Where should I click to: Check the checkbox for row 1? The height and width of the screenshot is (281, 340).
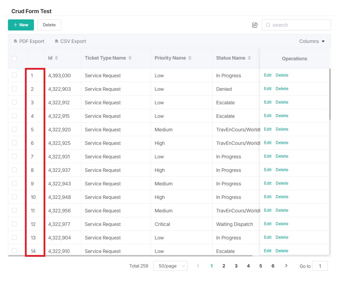(14, 75)
